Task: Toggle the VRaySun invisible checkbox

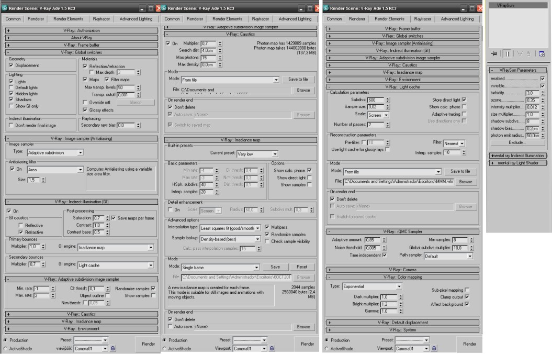Action: click(543, 85)
